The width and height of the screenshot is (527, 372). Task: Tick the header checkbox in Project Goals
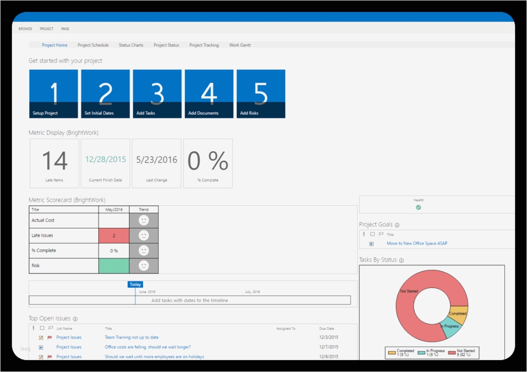pyautogui.click(x=373, y=234)
